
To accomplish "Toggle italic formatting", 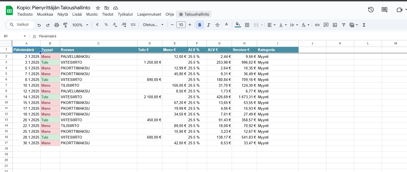I will pos(208,25).
